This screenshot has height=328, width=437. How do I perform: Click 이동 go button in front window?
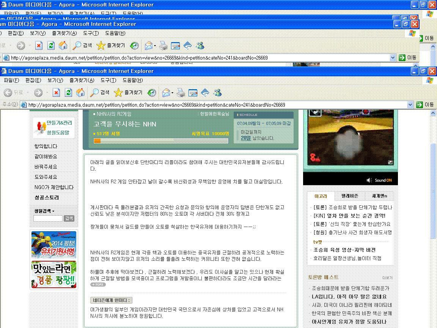[x=425, y=105]
